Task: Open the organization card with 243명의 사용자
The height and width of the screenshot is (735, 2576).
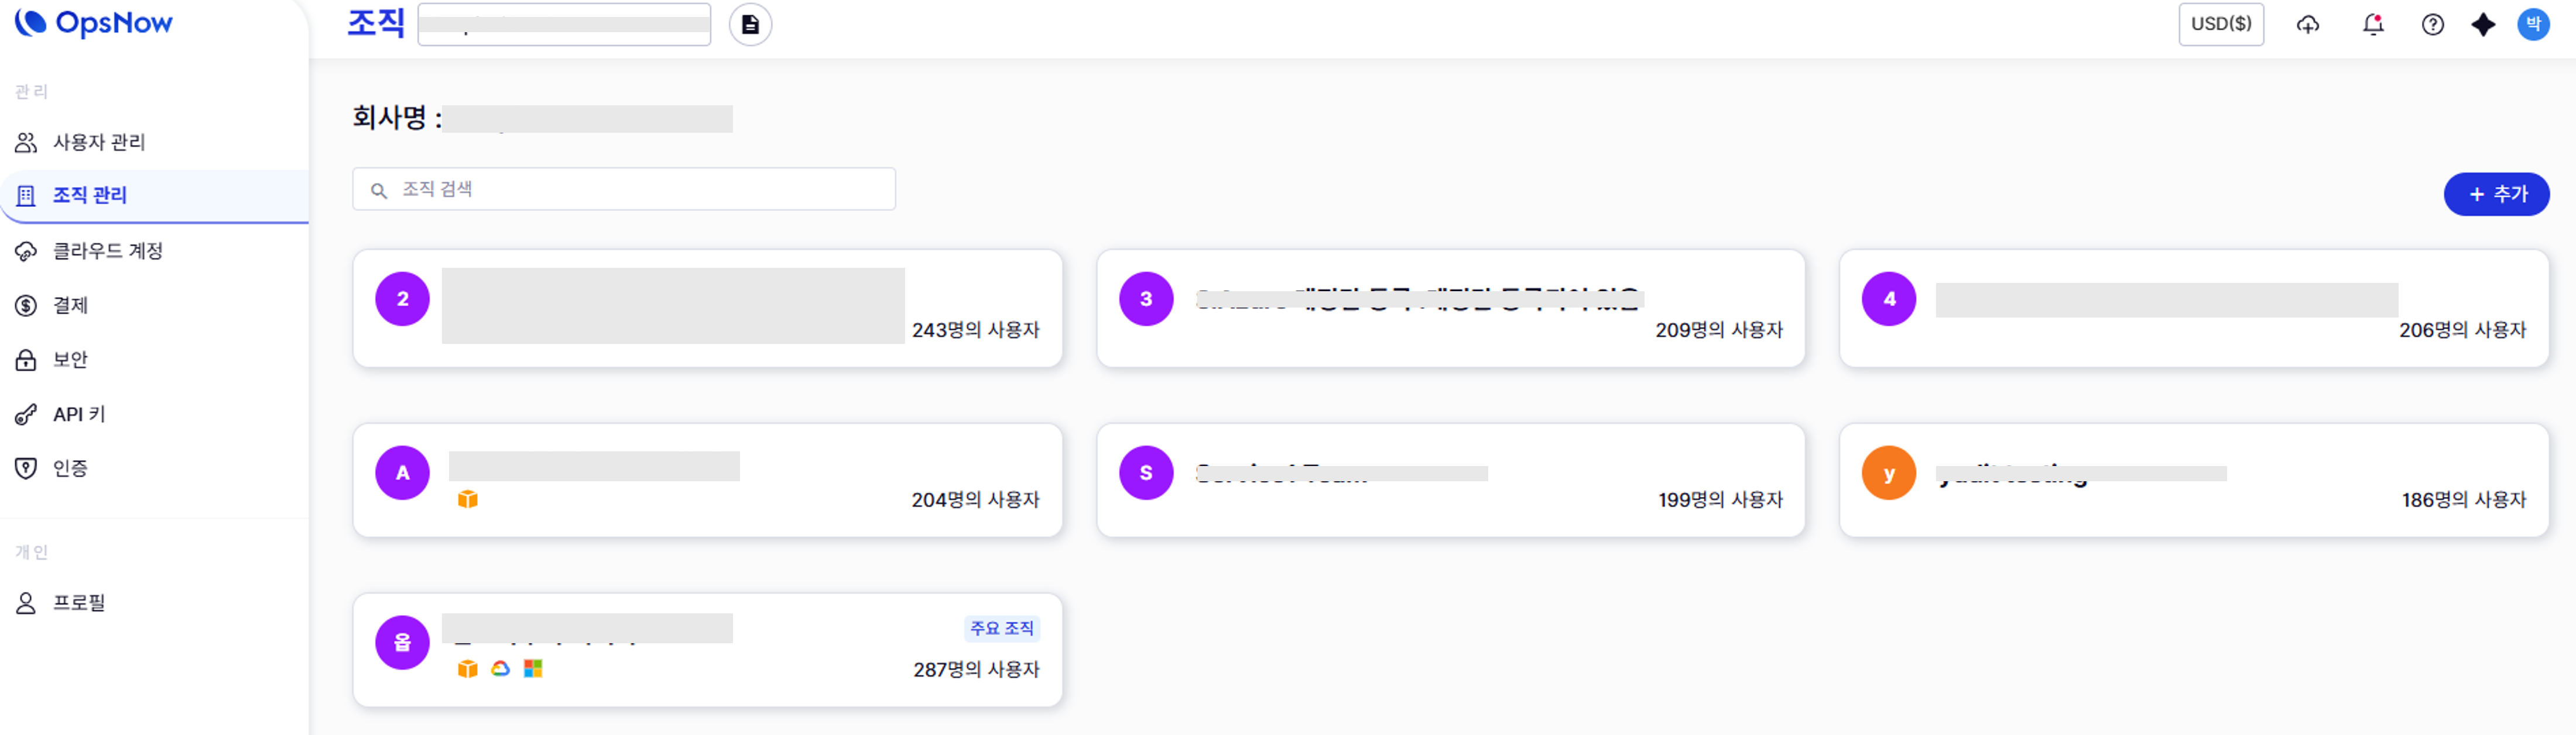Action: click(x=707, y=308)
